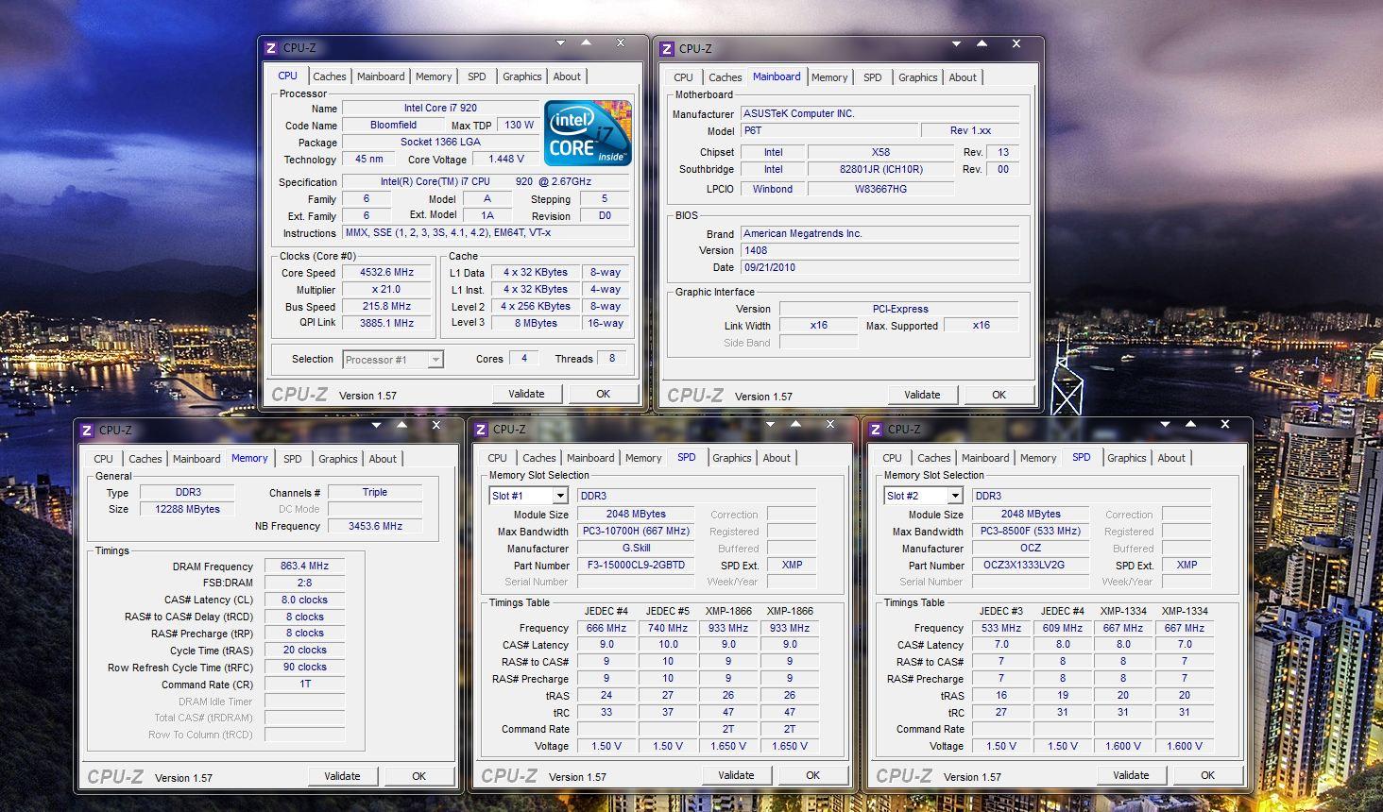1383x812 pixels.
Task: Open the title bar dropdown arrow in the Mainboard window
Action: click(956, 43)
